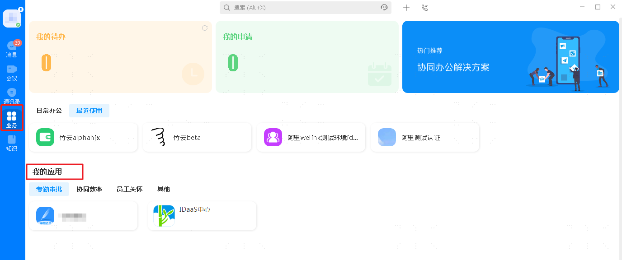Open the 通讯录 contacts sidebar icon
Screen dimensions: 622x260
click(x=12, y=96)
